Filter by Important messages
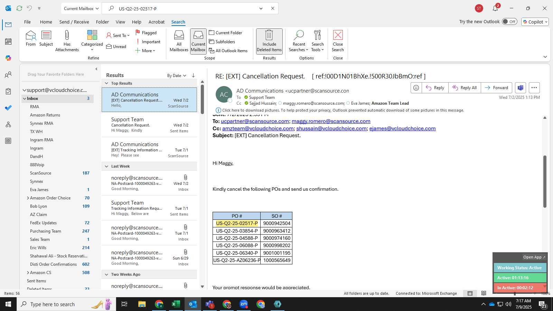The width and height of the screenshot is (553, 311). tap(148, 41)
